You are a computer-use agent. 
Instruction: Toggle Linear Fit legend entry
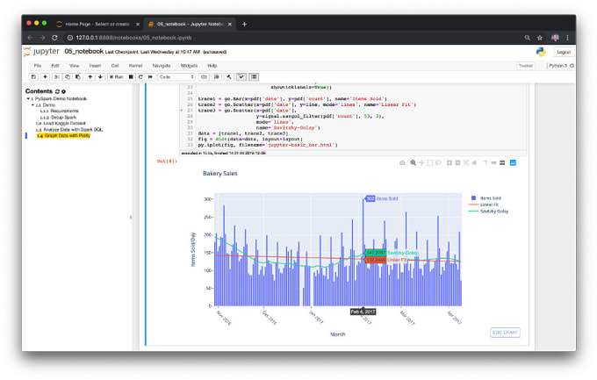click(484, 204)
